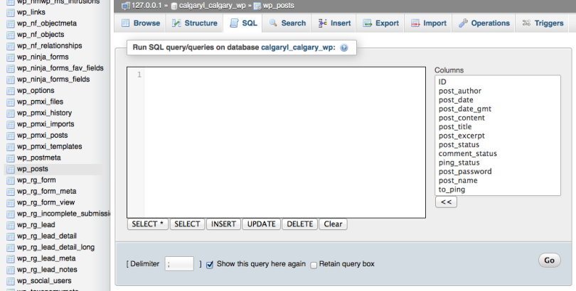Open wp_rg_lead_meta table in sidebar

[46, 259]
